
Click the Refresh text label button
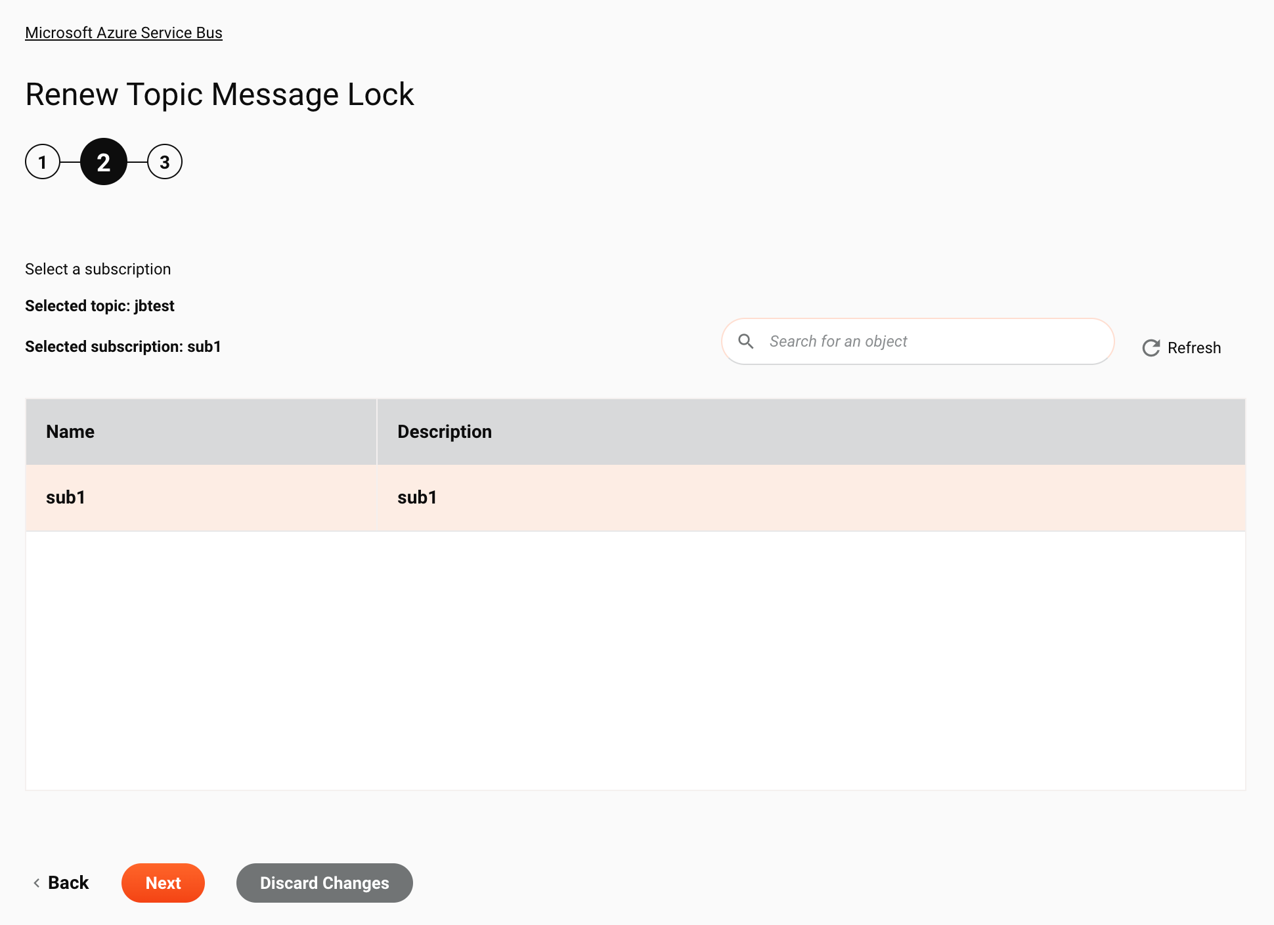(1194, 347)
